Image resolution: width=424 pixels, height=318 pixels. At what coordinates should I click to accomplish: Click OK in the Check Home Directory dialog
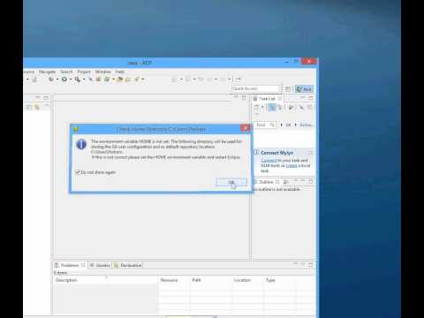[x=231, y=182]
